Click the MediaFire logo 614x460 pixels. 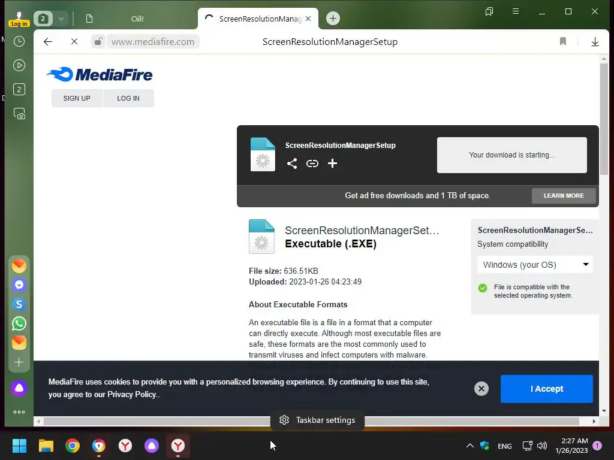point(100,74)
